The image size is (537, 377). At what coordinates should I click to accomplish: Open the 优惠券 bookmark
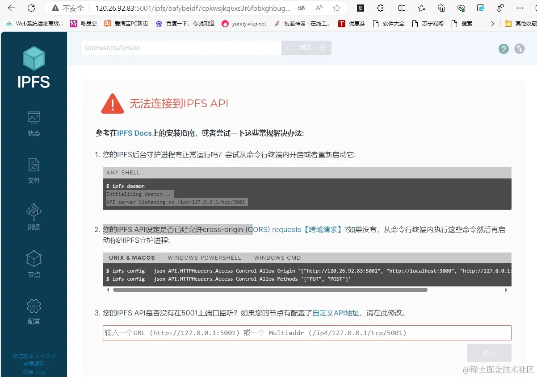(352, 24)
